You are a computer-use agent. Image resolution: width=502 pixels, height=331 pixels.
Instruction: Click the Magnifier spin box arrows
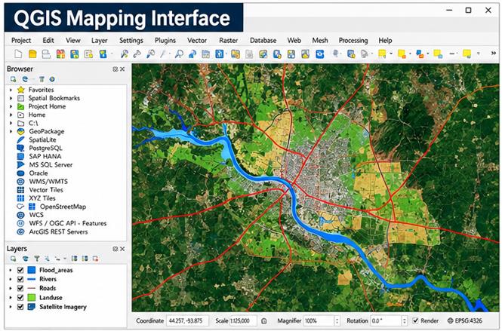[x=337, y=320]
